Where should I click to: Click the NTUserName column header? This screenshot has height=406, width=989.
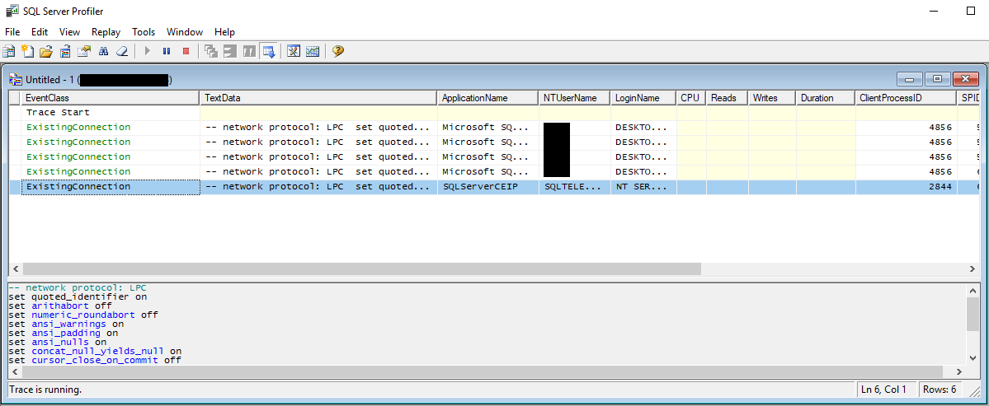click(x=575, y=97)
